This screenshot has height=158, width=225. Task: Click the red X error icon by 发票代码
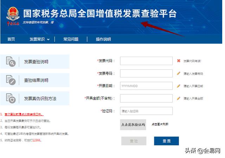pos(179,61)
